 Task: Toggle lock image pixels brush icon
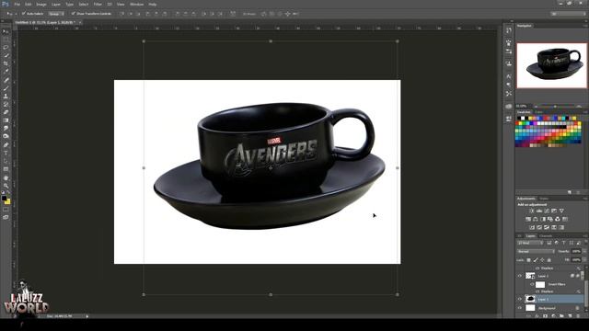pos(536,259)
